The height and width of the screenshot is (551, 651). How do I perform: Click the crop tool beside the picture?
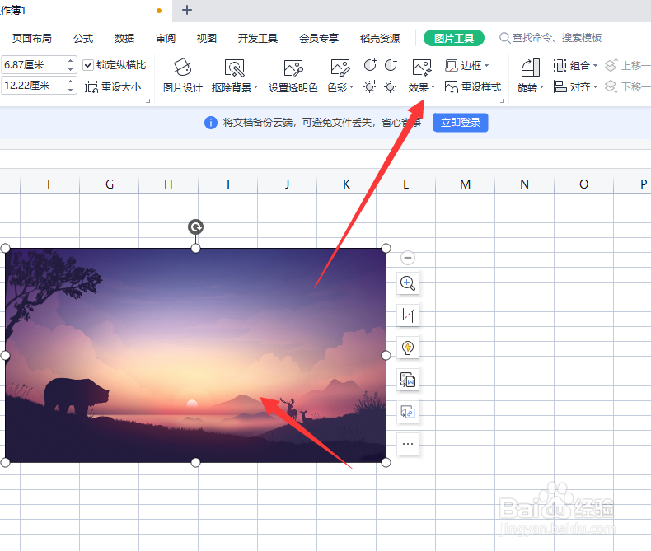(408, 315)
